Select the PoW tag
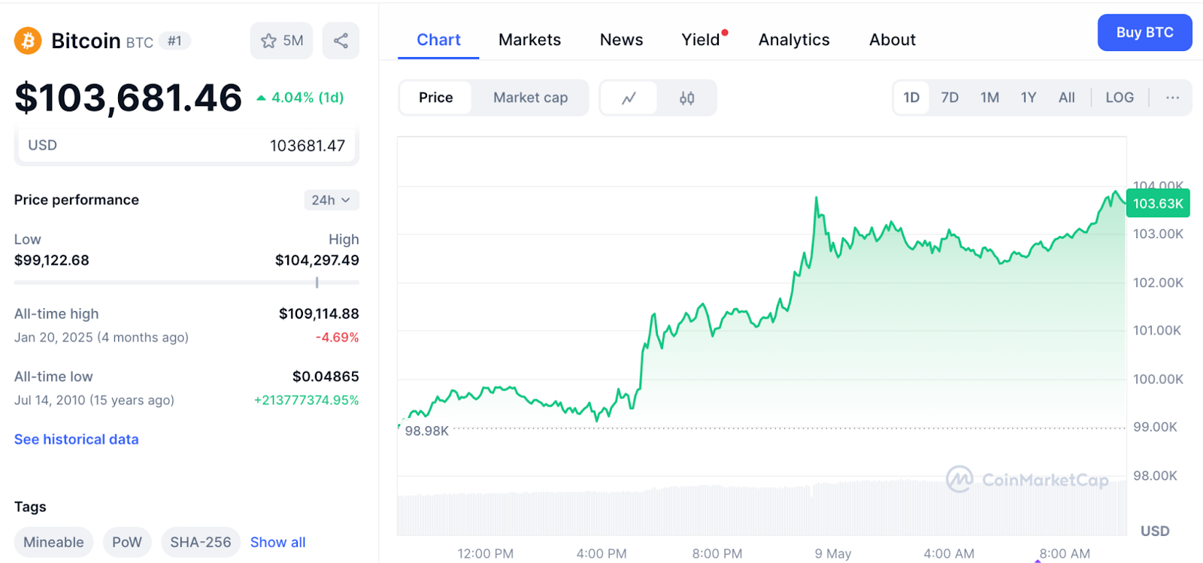This screenshot has height=563, width=1203. coord(127,542)
